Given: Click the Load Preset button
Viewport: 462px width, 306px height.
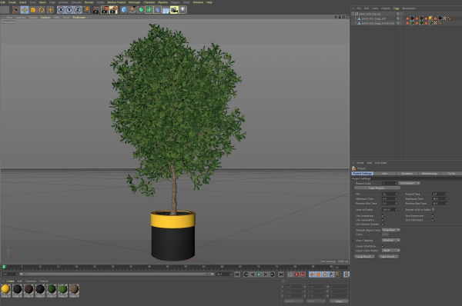Looking at the screenshot, I should point(364,257).
